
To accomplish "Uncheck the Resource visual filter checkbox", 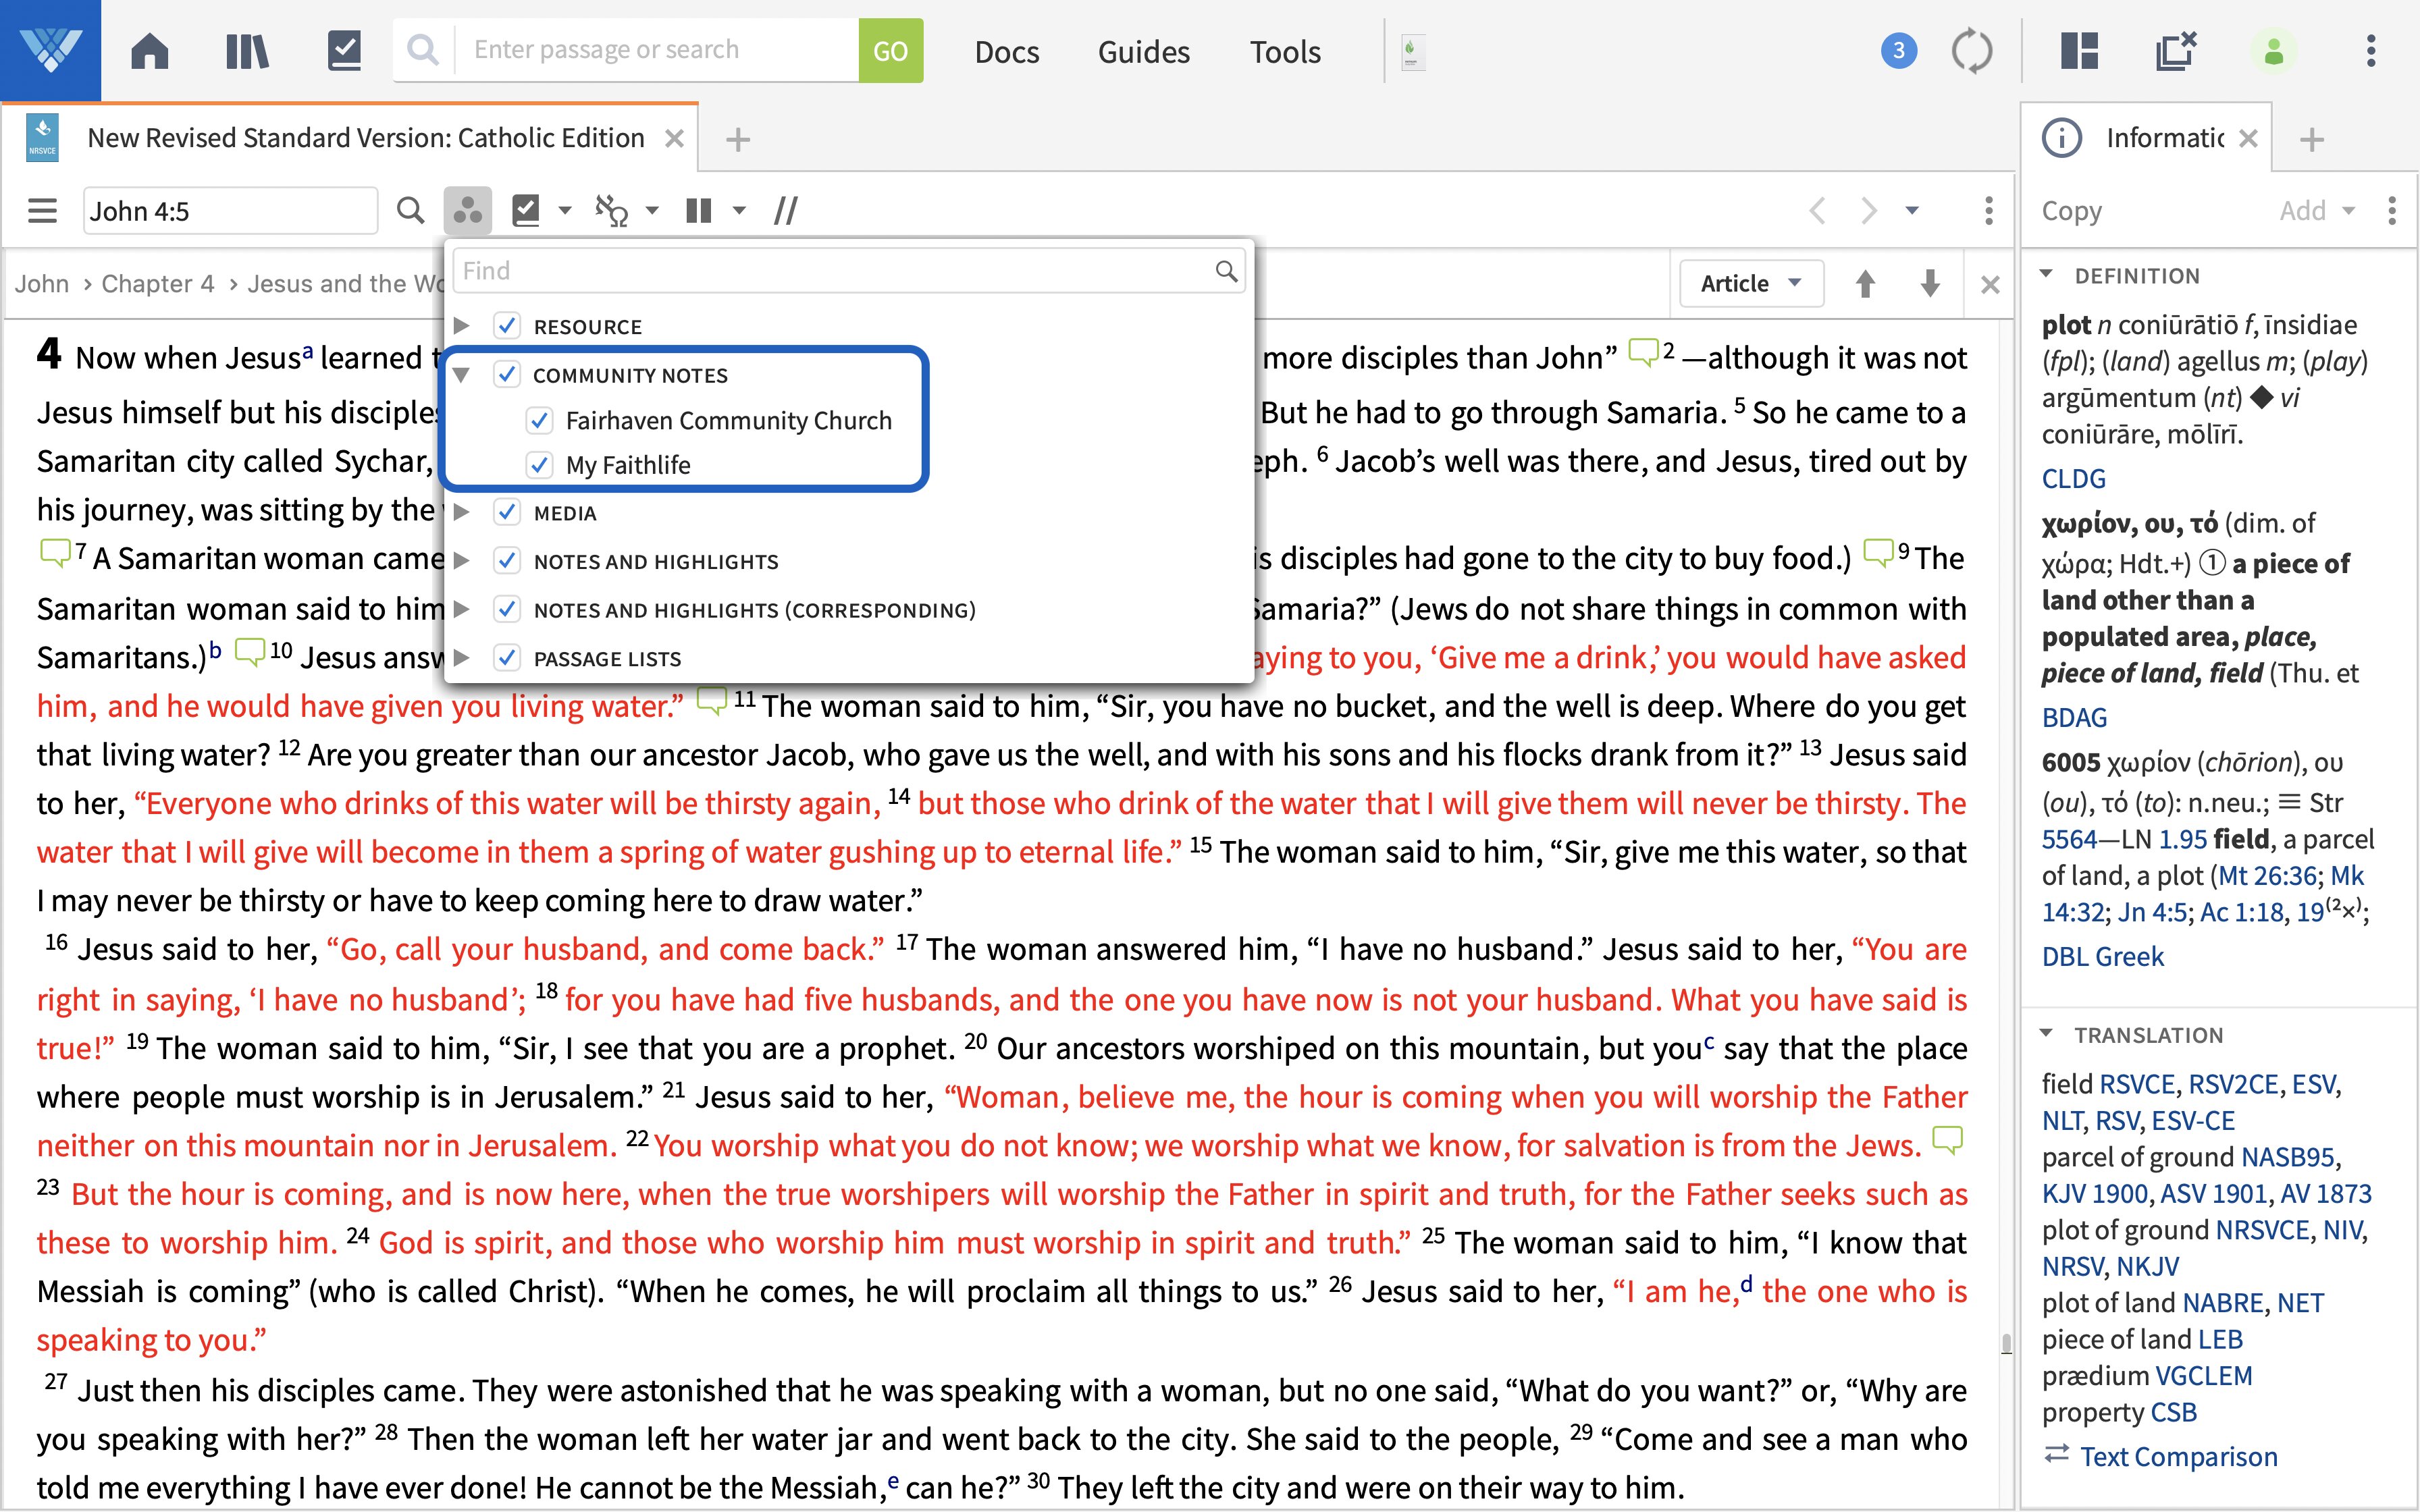I will tap(507, 326).
